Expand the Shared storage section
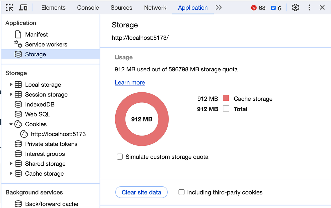This screenshot has height=208, width=331. click(x=11, y=163)
